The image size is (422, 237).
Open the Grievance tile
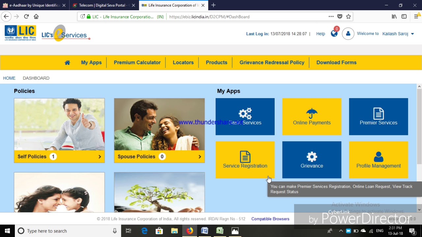tap(312, 160)
